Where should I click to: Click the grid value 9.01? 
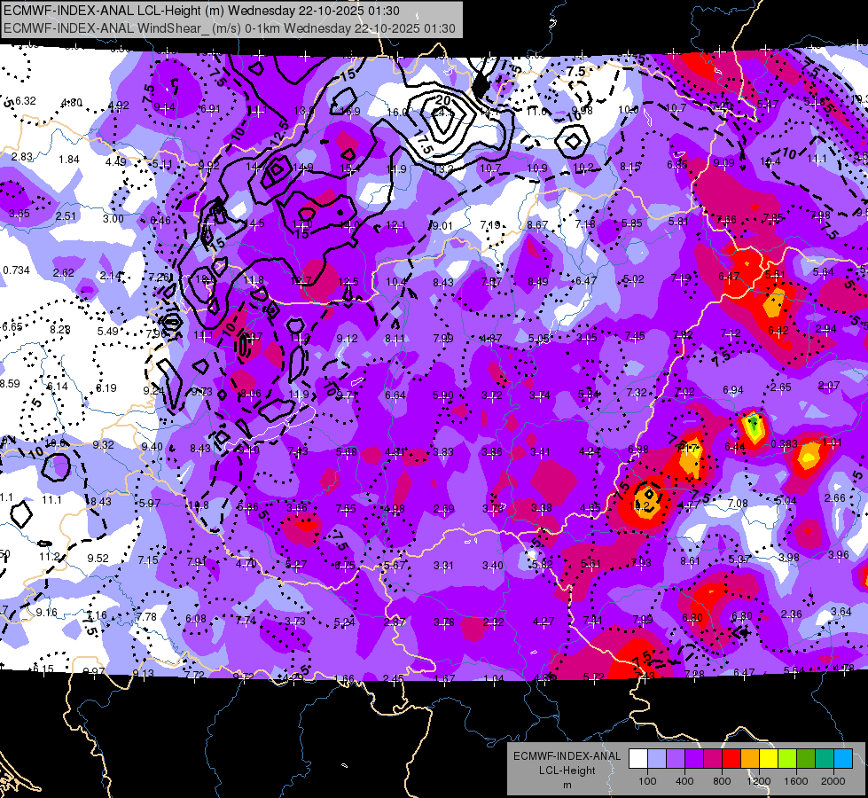(x=442, y=226)
